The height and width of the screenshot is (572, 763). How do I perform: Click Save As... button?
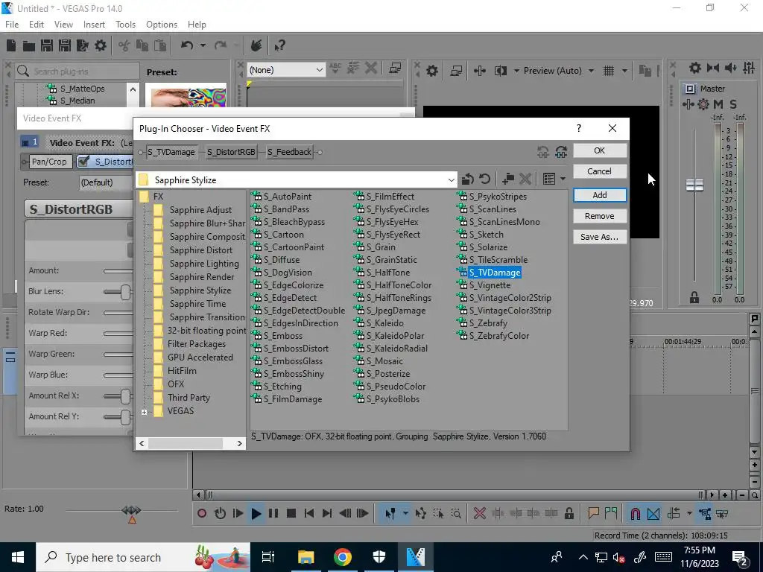point(600,237)
